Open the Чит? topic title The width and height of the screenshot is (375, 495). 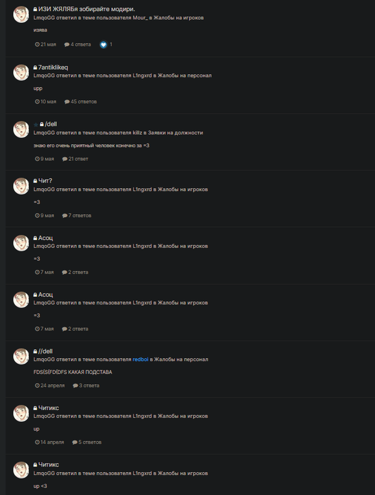[45, 181]
